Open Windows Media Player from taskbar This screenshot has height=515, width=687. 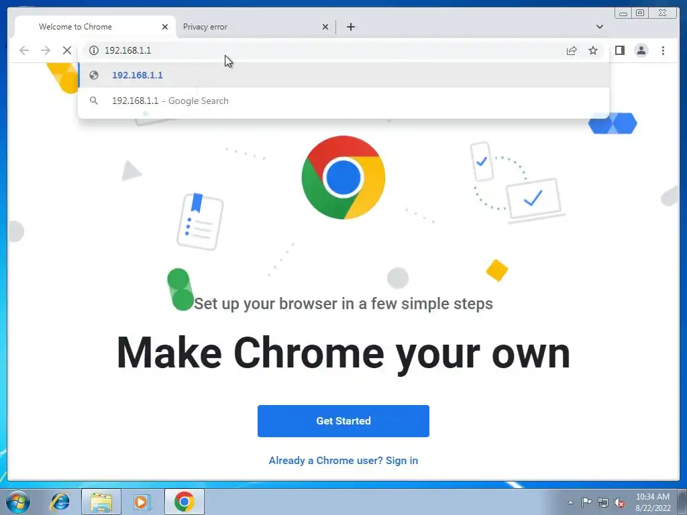click(142, 502)
